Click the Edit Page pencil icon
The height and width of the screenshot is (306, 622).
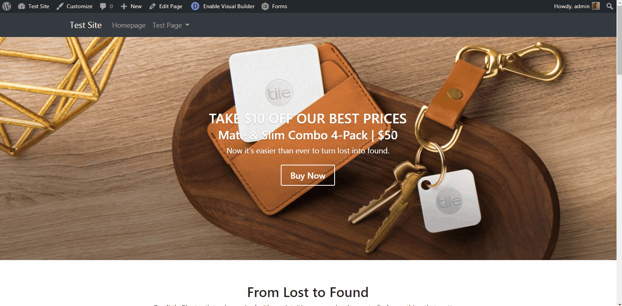click(152, 6)
